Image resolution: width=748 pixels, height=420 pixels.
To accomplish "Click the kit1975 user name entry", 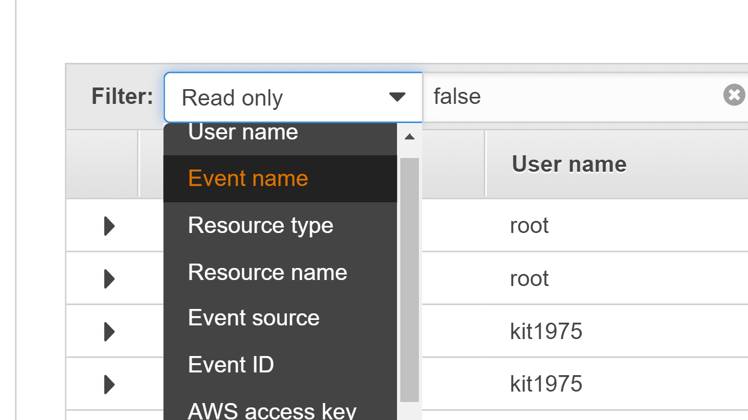I will point(546,331).
